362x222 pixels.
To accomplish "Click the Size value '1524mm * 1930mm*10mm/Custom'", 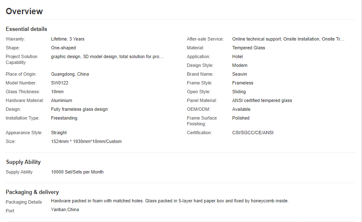I will coord(86,141).
